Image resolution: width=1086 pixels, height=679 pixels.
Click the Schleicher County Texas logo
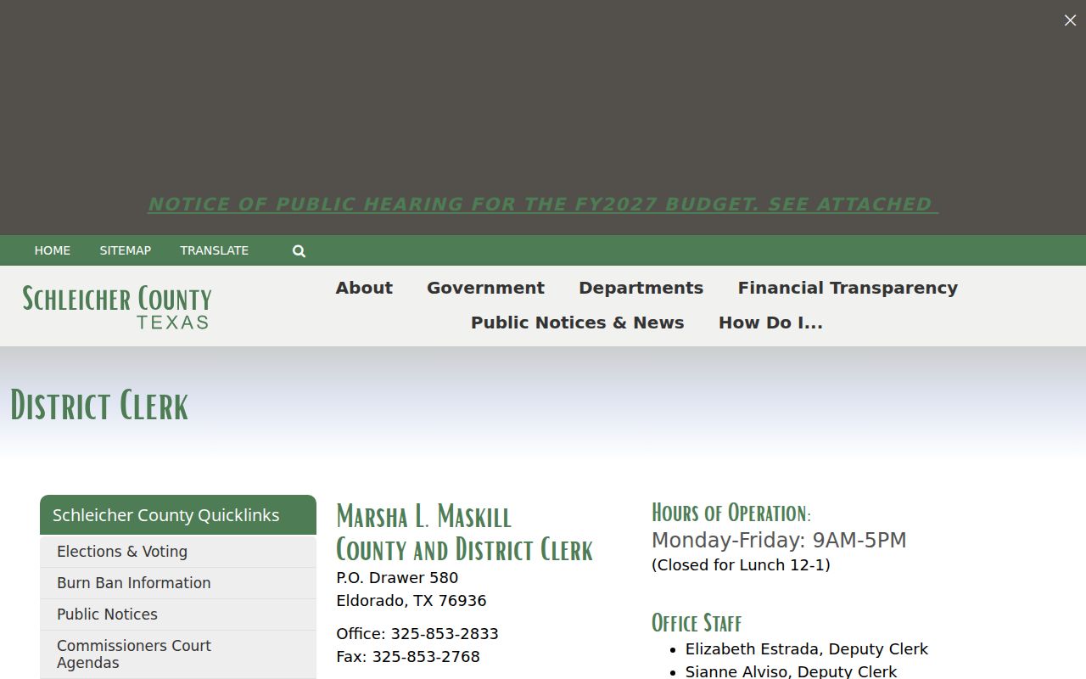pyautogui.click(x=117, y=307)
